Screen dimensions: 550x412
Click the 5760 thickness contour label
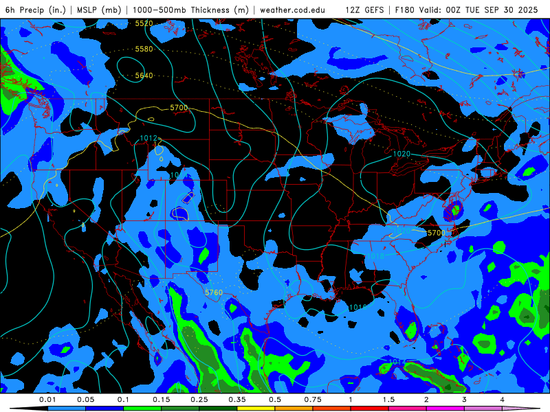point(214,293)
